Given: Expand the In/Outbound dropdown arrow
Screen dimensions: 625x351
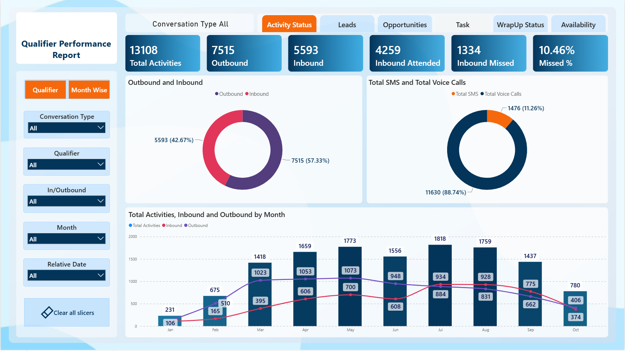Looking at the screenshot, I should tap(101, 201).
